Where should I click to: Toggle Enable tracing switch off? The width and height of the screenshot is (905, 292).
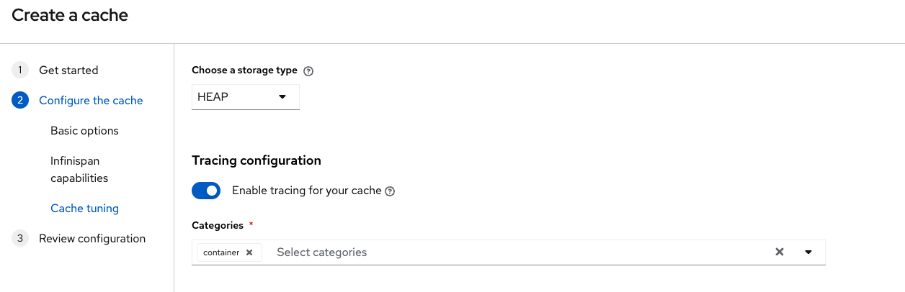(x=206, y=191)
